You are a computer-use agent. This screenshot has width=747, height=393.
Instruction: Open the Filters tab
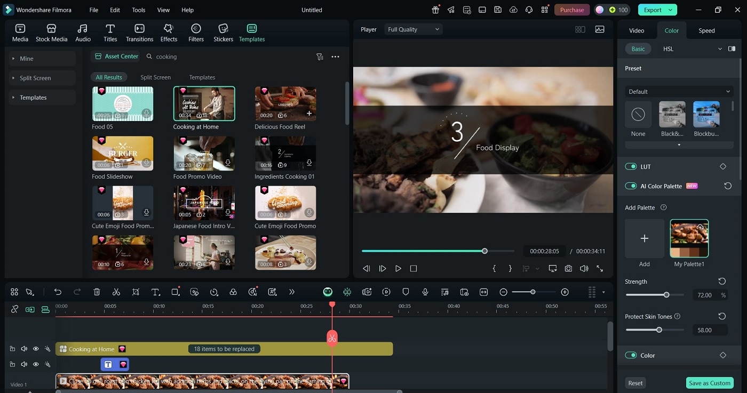point(196,33)
